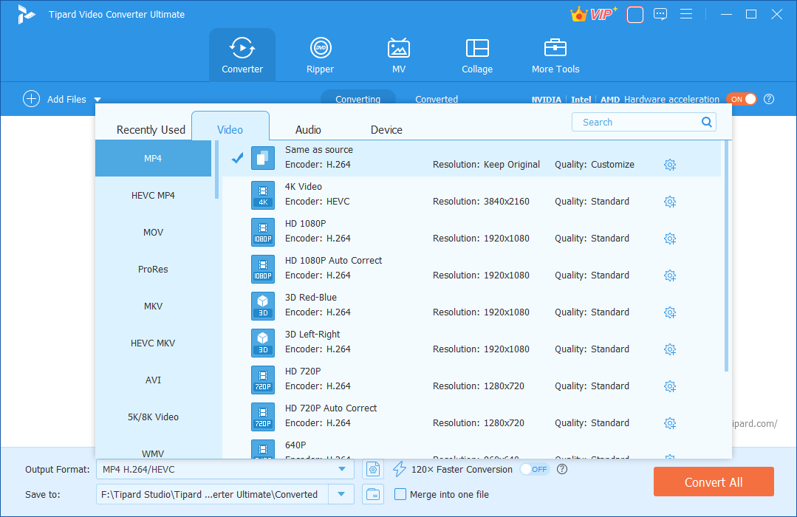Viewport: 797px width, 517px height.
Task: Select ProRes format category
Action: coord(153,270)
